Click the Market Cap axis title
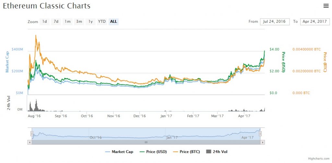This screenshot has height=163, width=332. point(7,62)
